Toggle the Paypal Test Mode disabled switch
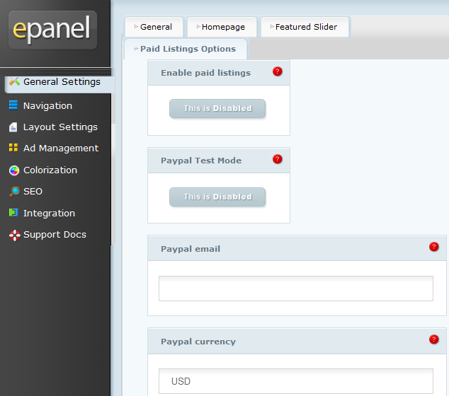 click(x=217, y=197)
